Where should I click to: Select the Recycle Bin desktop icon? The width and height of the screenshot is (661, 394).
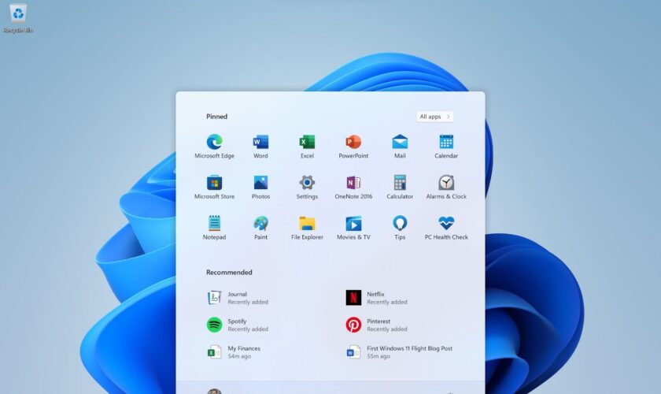(18, 19)
